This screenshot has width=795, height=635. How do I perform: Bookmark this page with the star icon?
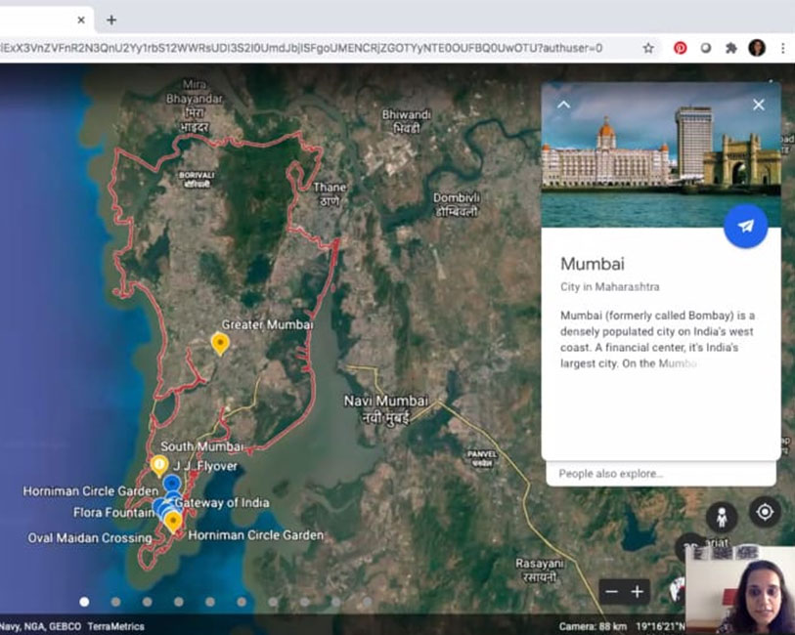(x=648, y=48)
